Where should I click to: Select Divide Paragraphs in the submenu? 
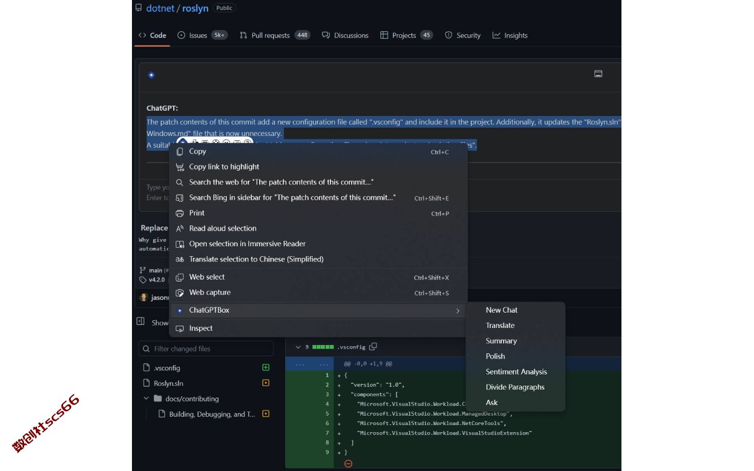pos(515,387)
